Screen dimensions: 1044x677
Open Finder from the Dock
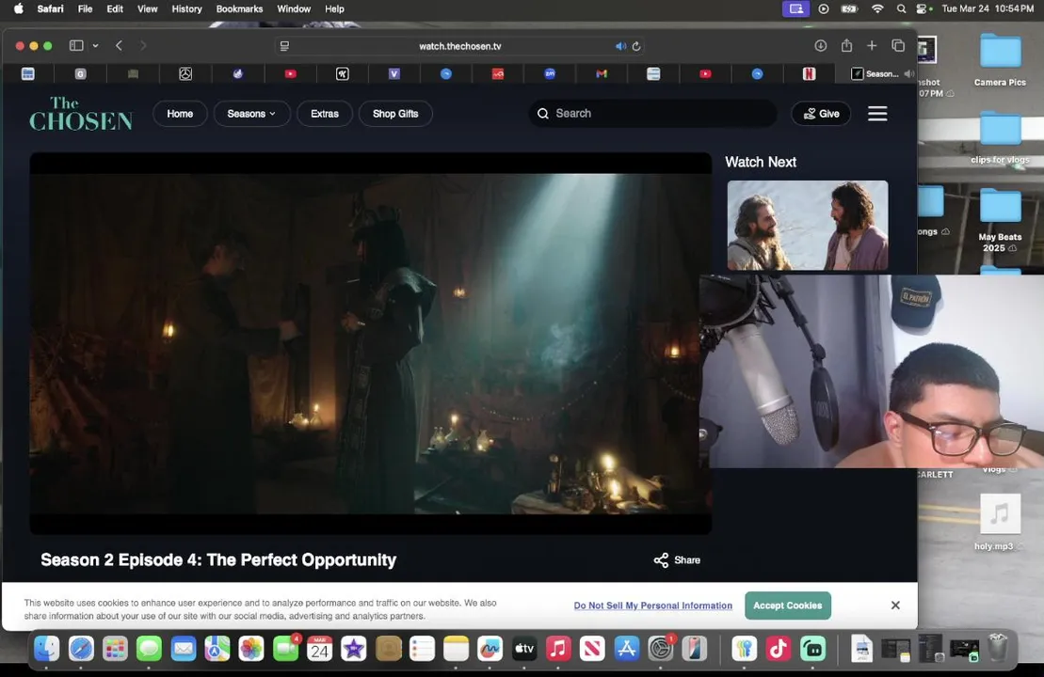[47, 649]
